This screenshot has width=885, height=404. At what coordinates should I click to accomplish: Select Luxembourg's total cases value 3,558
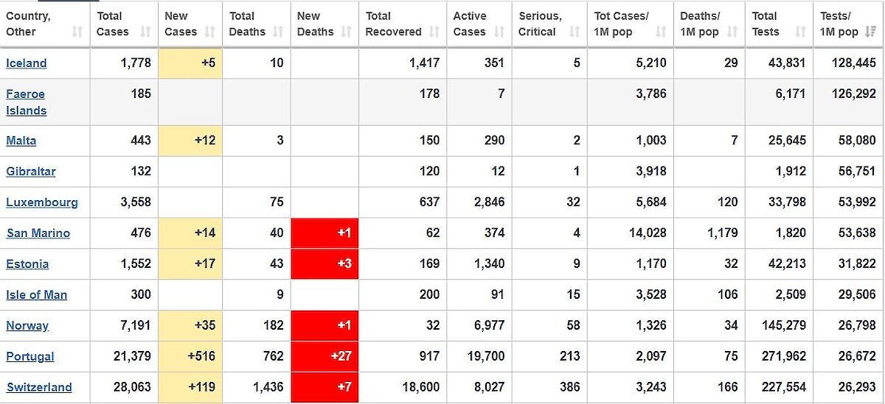click(x=134, y=202)
